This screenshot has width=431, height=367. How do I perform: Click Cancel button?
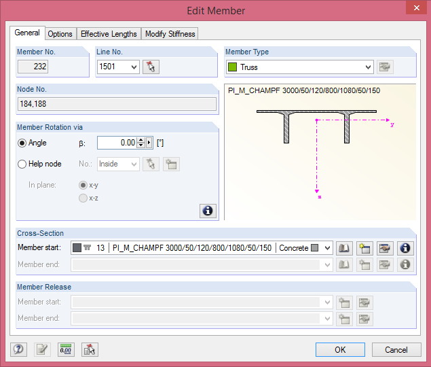pyautogui.click(x=396, y=349)
